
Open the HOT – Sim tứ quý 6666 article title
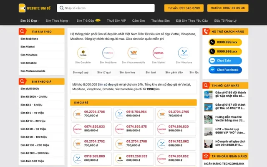[230, 131]
